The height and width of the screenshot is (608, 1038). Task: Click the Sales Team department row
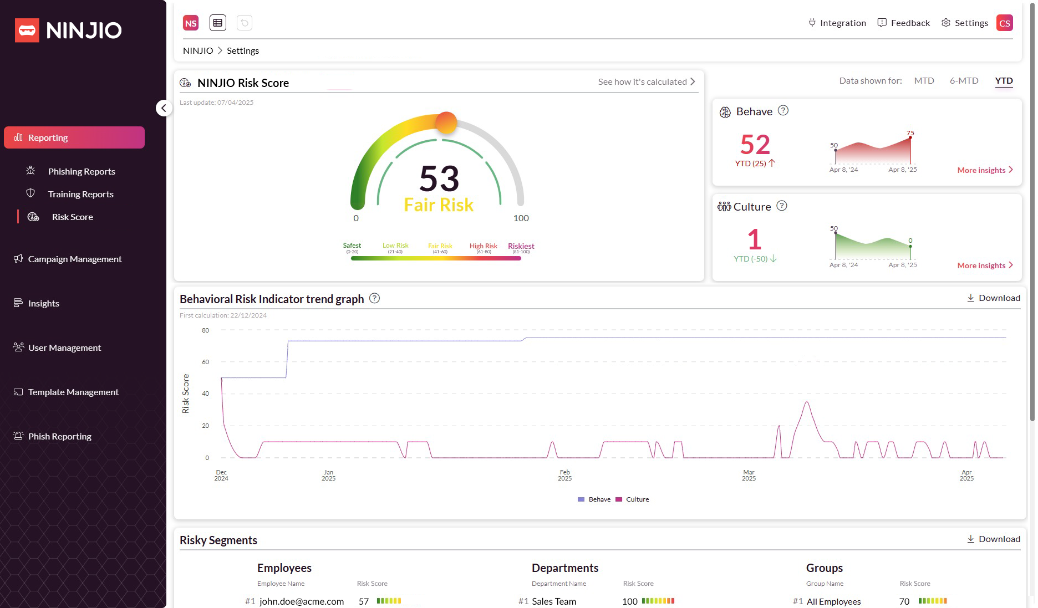tap(597, 601)
